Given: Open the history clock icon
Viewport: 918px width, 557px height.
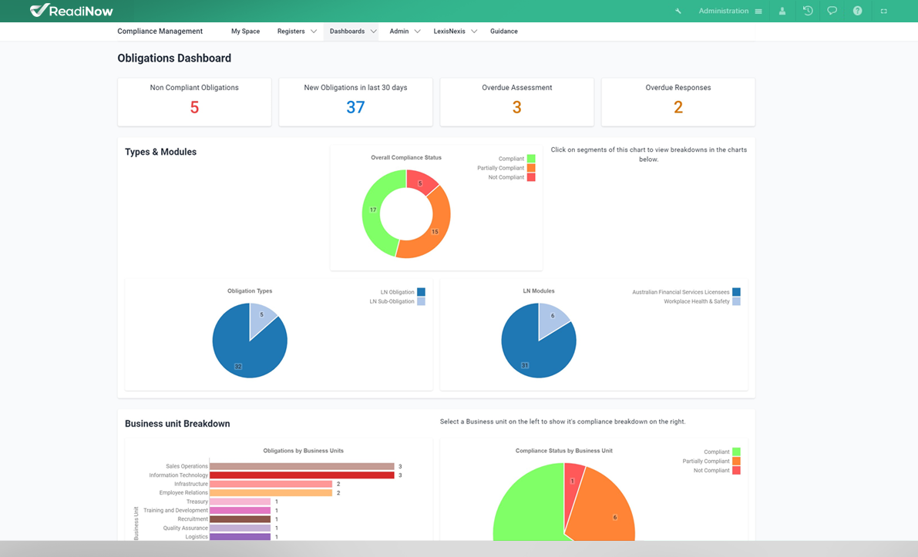Looking at the screenshot, I should click(808, 11).
